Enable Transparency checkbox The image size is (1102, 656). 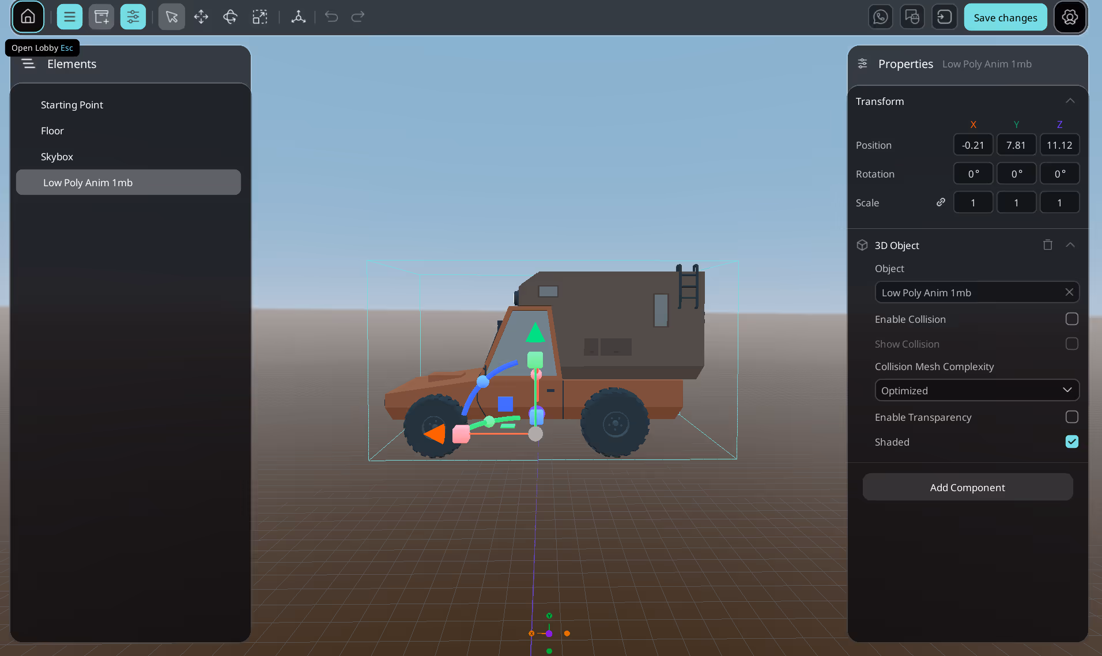coord(1071,417)
